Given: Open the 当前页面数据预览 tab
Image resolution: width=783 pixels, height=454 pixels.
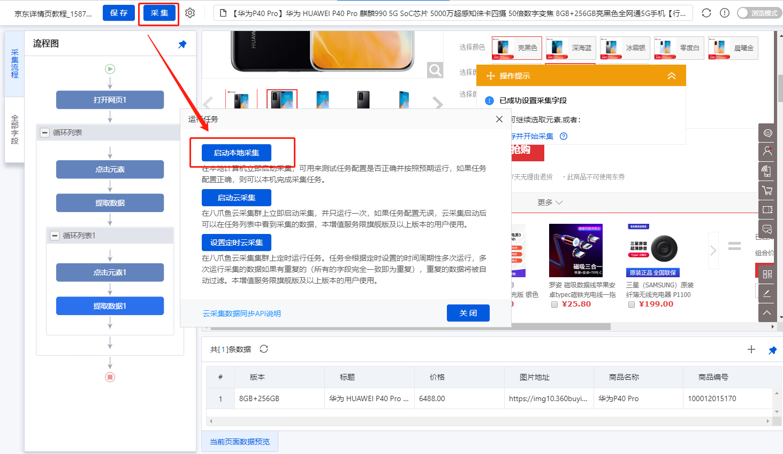Looking at the screenshot, I should coord(240,442).
